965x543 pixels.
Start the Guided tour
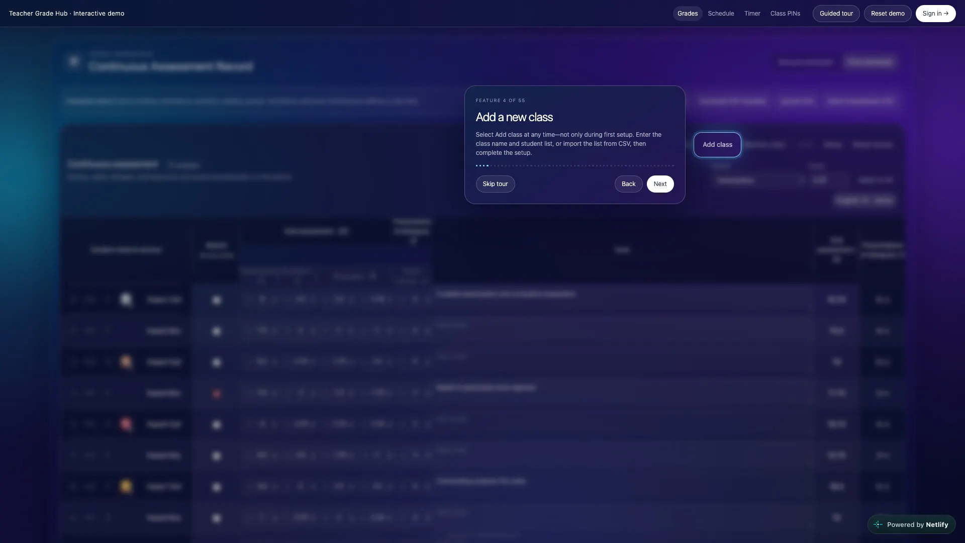836,14
